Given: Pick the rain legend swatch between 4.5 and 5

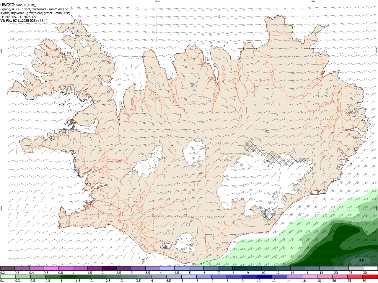Looking at the screenshot, I should point(174,277).
